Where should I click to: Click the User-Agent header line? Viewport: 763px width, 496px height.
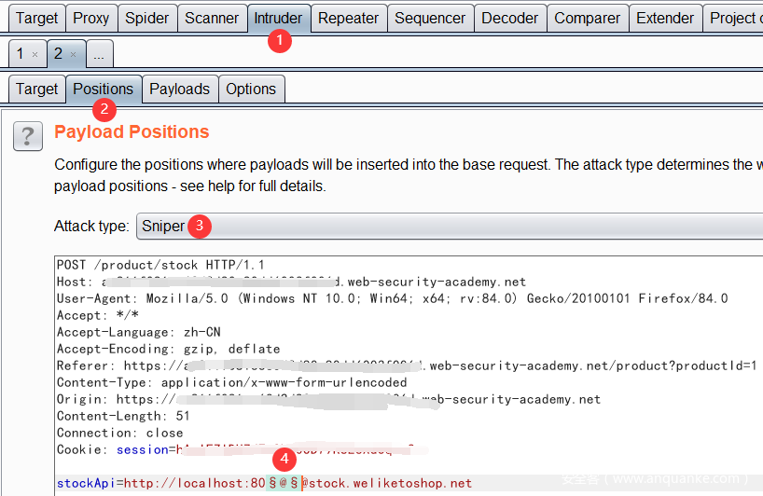pos(392,298)
